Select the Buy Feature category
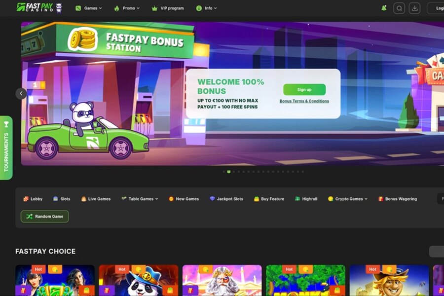Image resolution: width=444 pixels, height=296 pixels. (269, 199)
